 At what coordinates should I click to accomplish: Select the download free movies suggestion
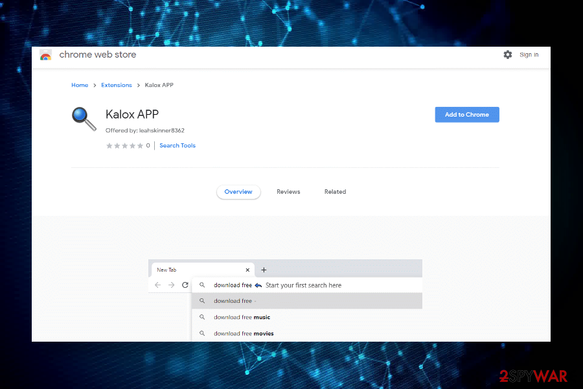(307, 333)
